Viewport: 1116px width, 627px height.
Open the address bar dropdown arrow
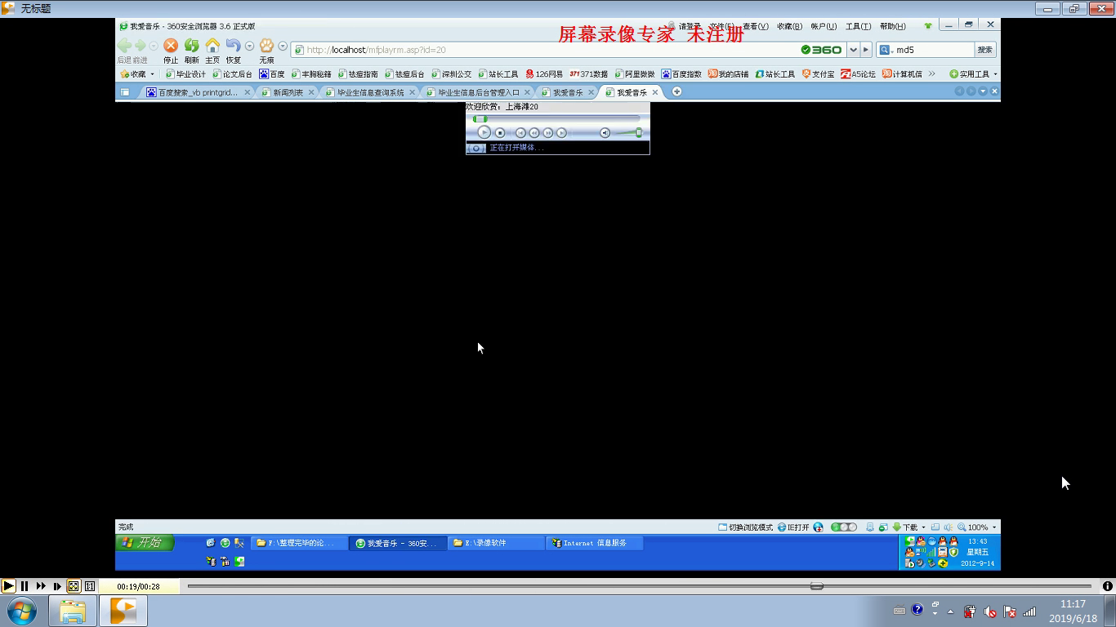pos(853,50)
